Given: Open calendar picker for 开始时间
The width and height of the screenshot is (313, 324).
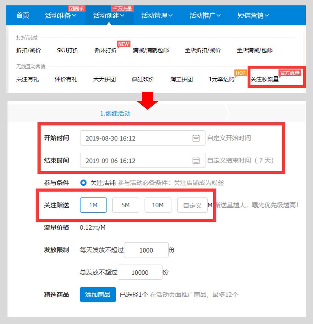Looking at the screenshot, I should (196, 138).
